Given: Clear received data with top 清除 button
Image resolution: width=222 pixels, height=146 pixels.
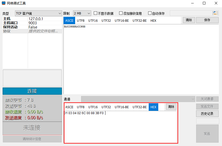Looking at the screenshot, I should click(189, 20).
